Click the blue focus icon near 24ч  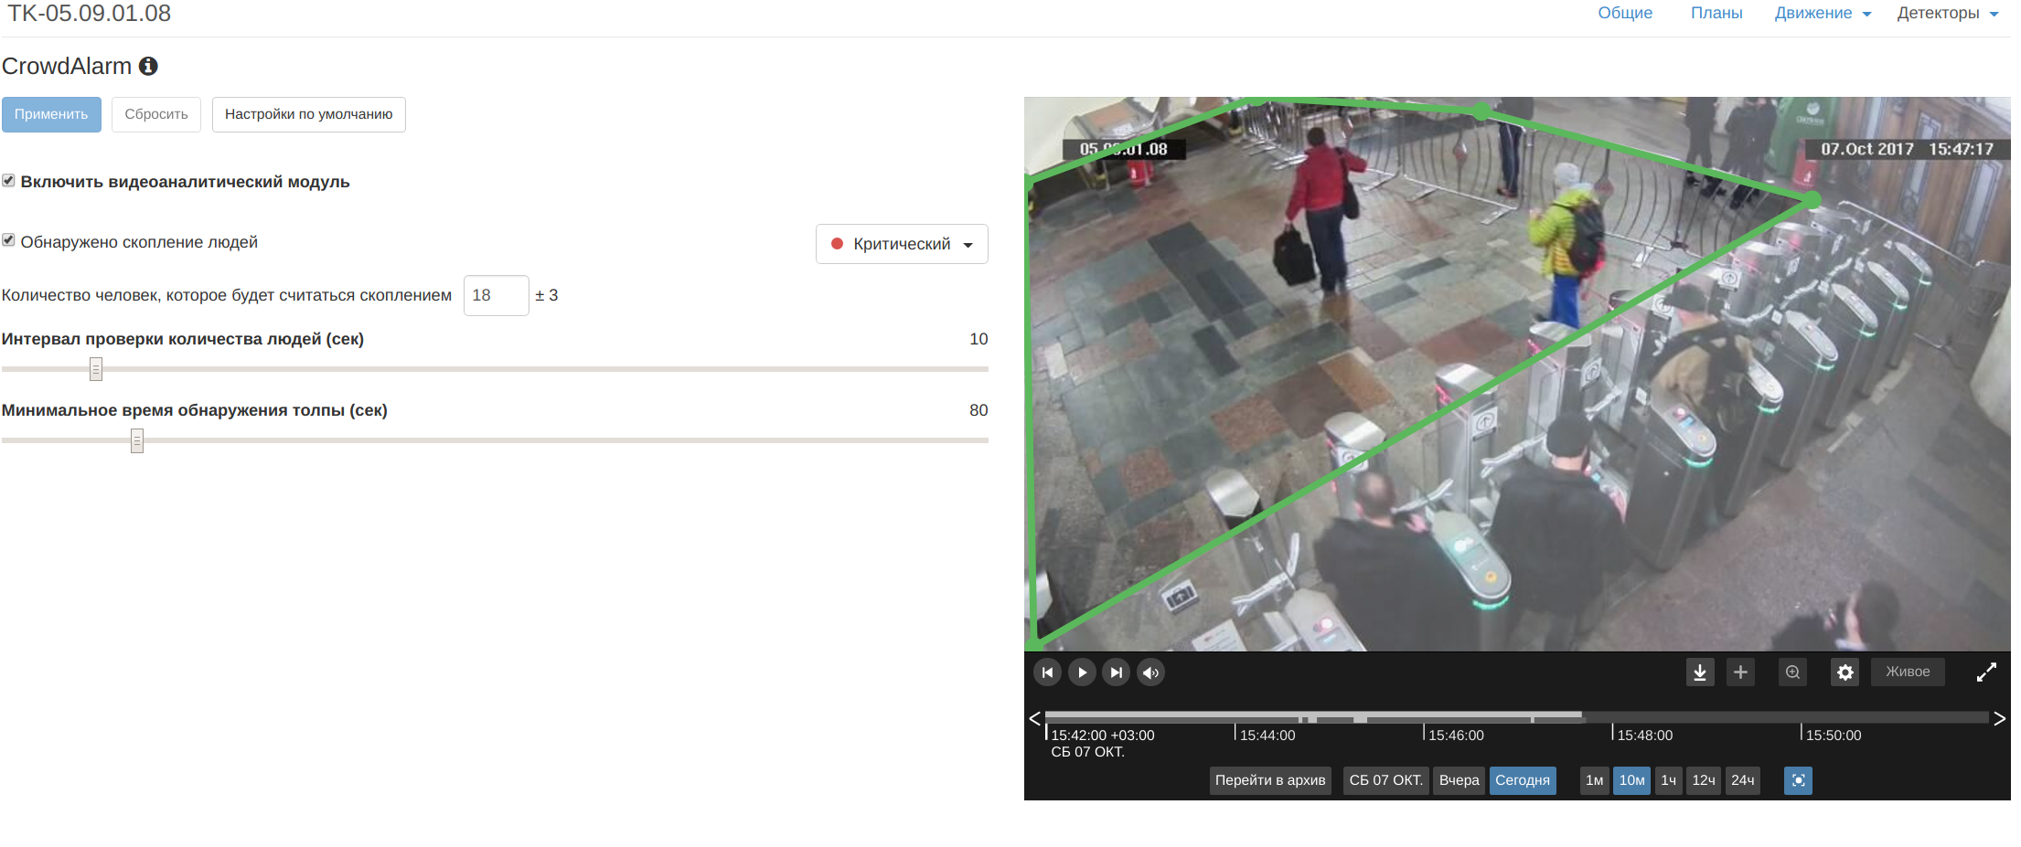(1798, 780)
